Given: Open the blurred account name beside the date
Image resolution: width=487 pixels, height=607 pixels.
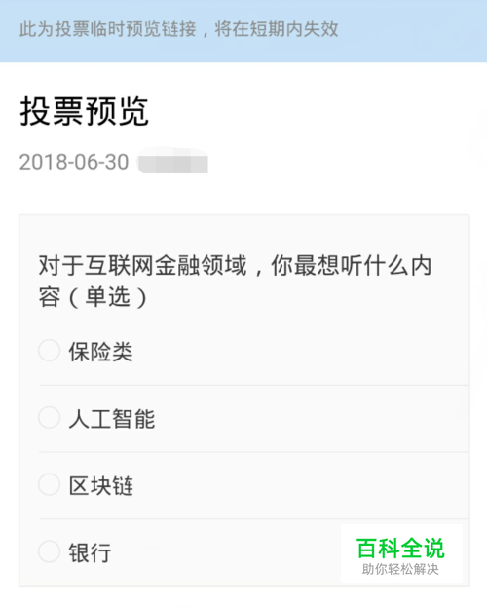Looking at the screenshot, I should point(172,161).
